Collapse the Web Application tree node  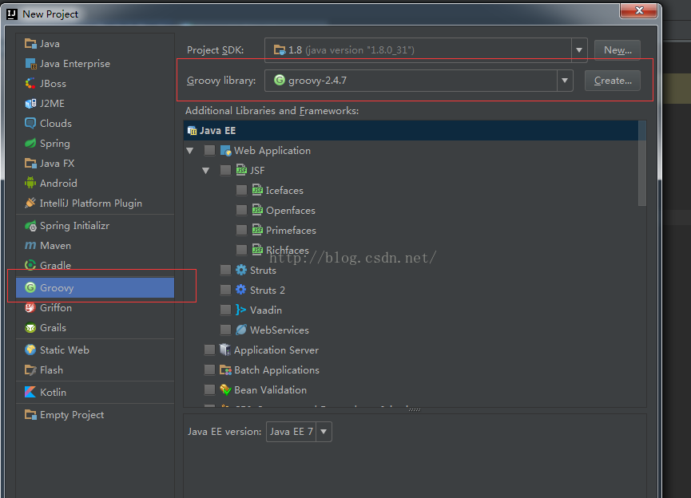(x=190, y=151)
